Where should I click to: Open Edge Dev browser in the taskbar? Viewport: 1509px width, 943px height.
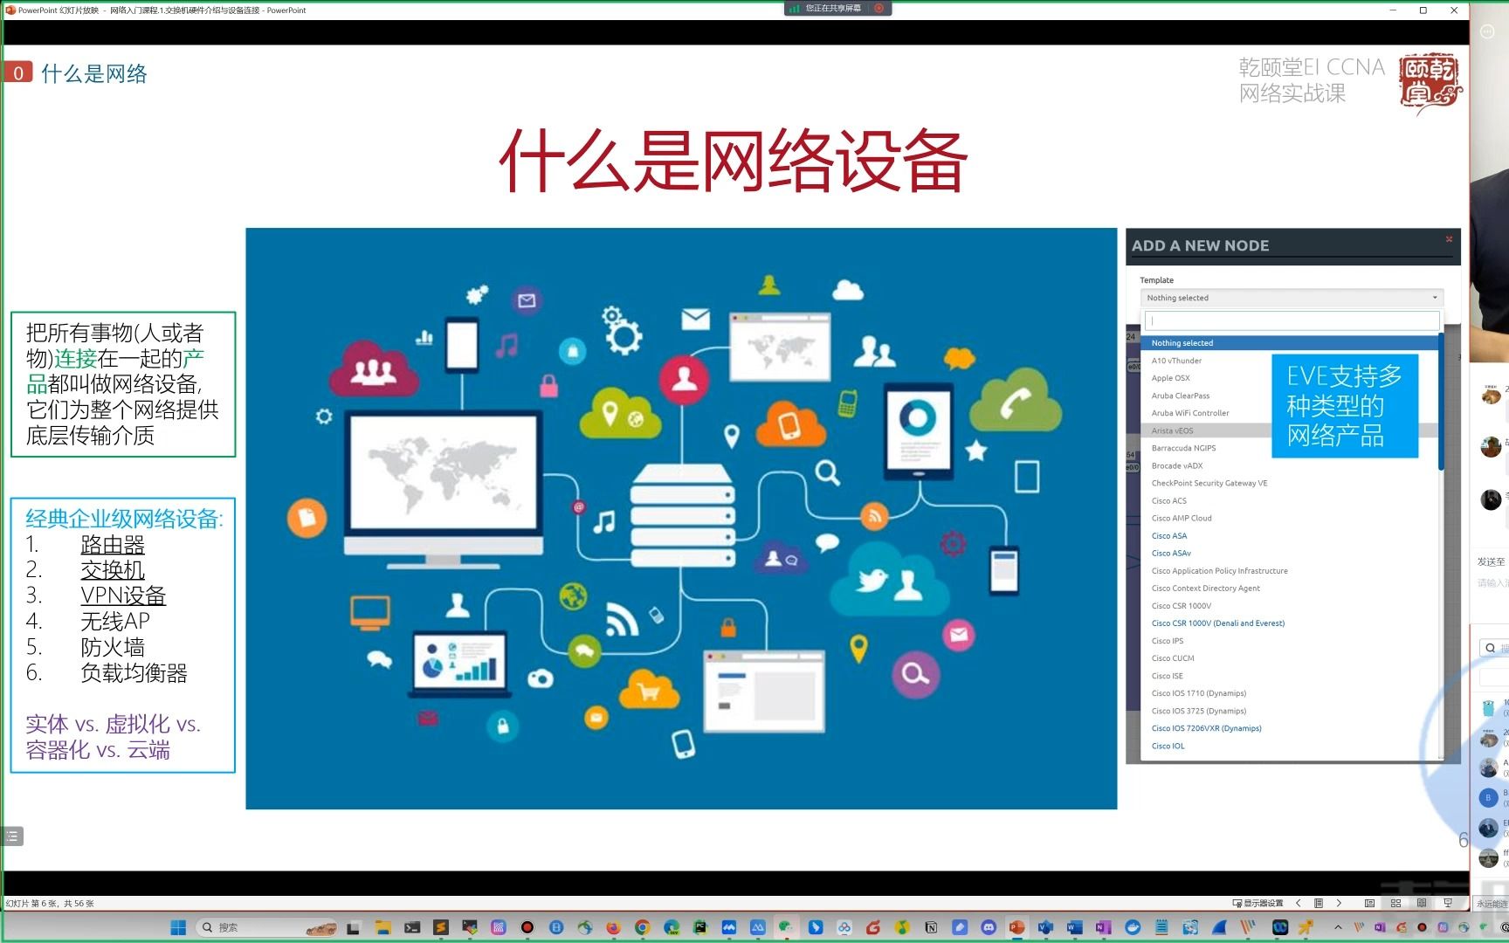672,927
